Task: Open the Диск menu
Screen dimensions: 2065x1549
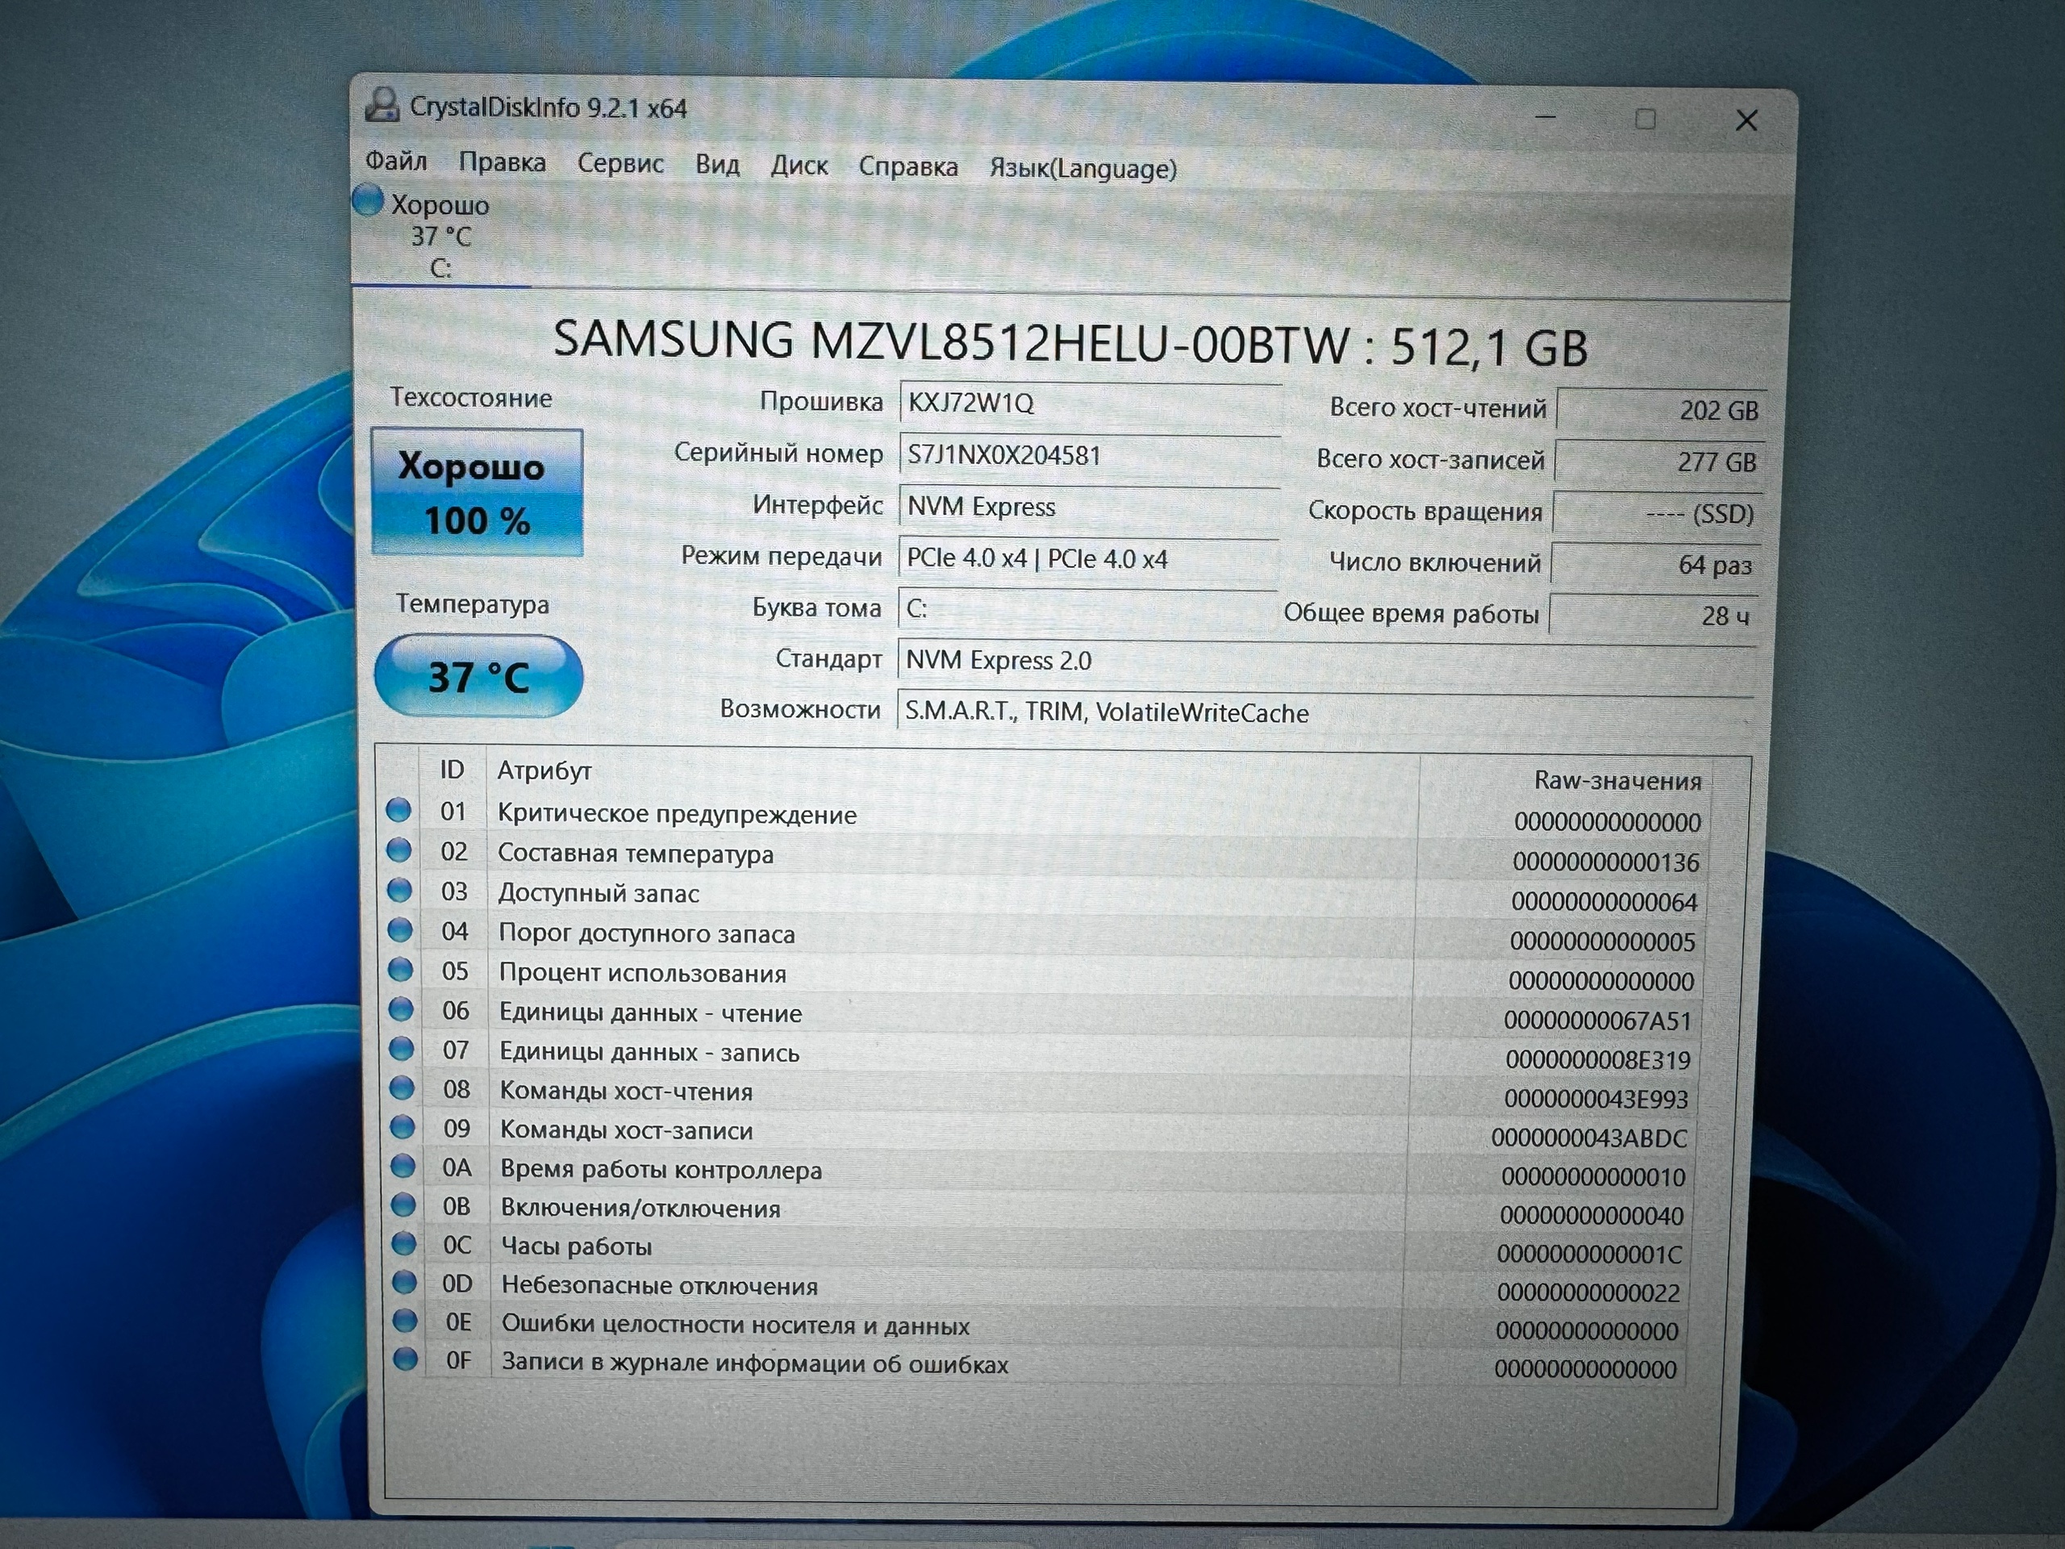Action: [x=799, y=165]
